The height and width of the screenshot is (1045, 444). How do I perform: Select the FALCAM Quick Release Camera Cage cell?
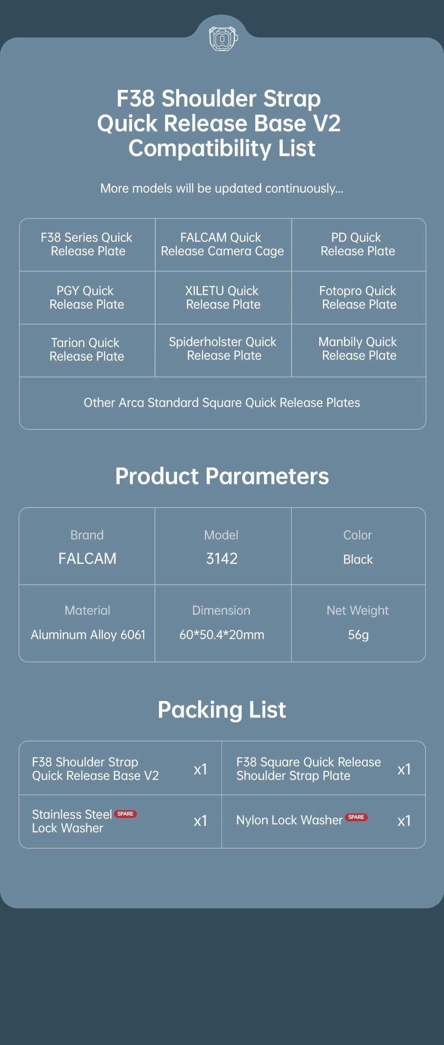pyautogui.click(x=222, y=244)
